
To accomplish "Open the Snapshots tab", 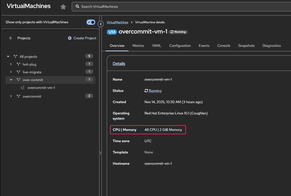I will (246, 46).
